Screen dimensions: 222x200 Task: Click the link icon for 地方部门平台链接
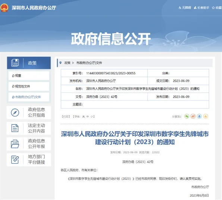click(x=15, y=159)
